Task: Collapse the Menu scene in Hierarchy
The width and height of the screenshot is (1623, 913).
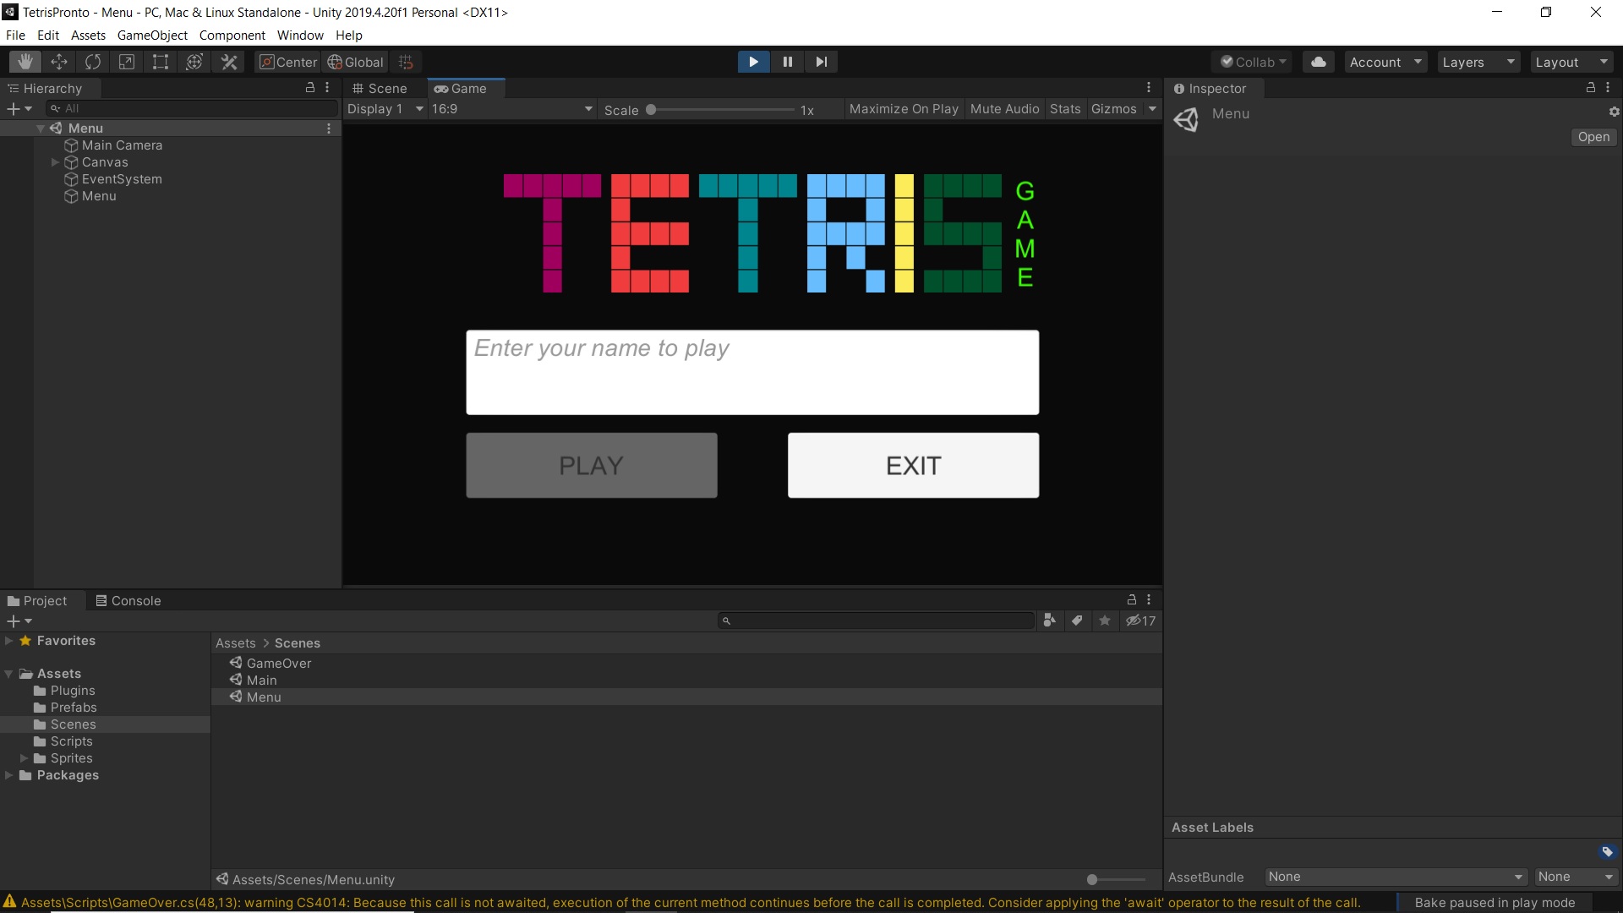Action: pyautogui.click(x=40, y=128)
